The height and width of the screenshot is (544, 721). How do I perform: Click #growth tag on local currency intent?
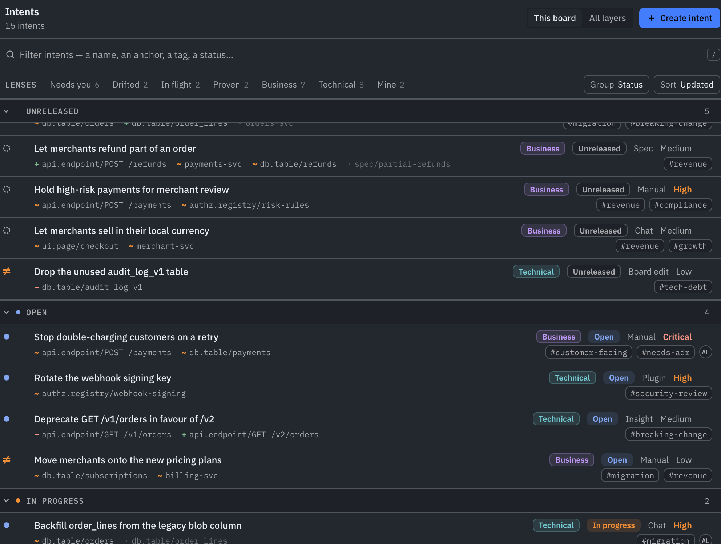[x=690, y=246]
